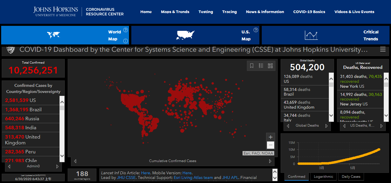
Task: Zoom in on the map with plus
Action: (271, 137)
